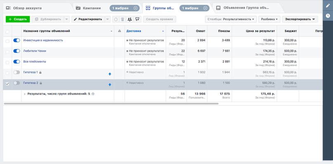Open the pencil edit icon in right sidebar

[x=328, y=6]
